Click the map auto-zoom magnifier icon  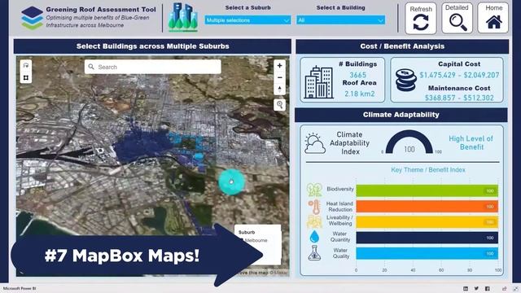[280, 105]
